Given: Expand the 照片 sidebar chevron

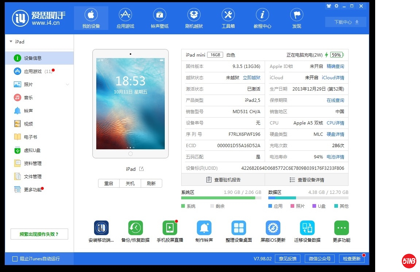Looking at the screenshot, I should (67, 84).
